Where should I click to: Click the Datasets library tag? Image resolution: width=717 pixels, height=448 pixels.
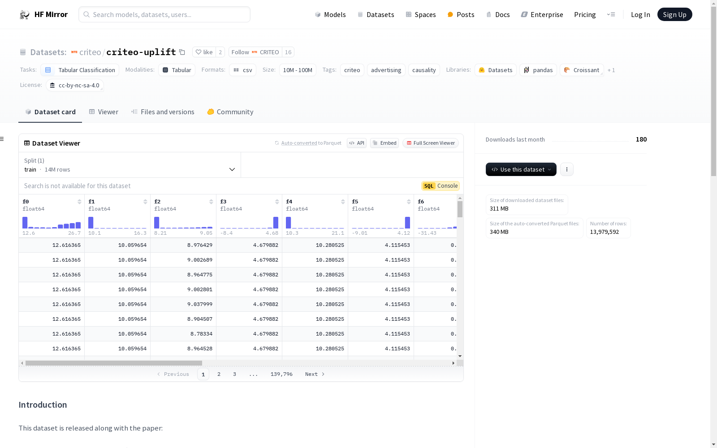click(495, 70)
